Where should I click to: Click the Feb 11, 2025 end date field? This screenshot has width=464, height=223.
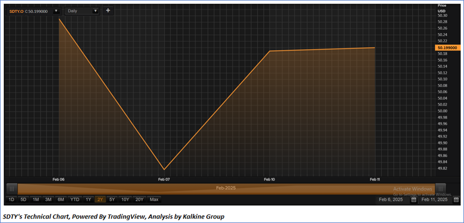435,200
